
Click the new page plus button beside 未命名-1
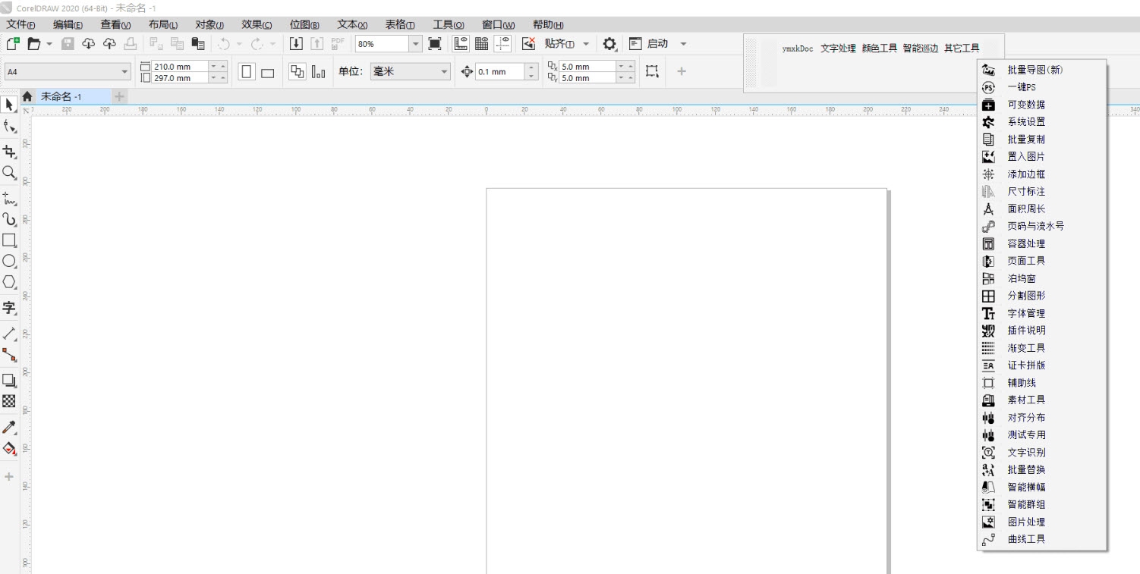pos(119,96)
